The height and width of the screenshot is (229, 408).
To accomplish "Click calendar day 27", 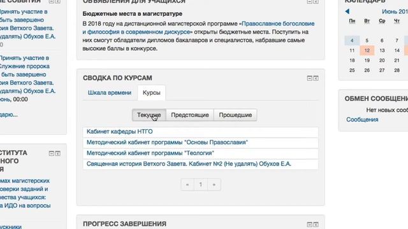I will pos(382,71).
